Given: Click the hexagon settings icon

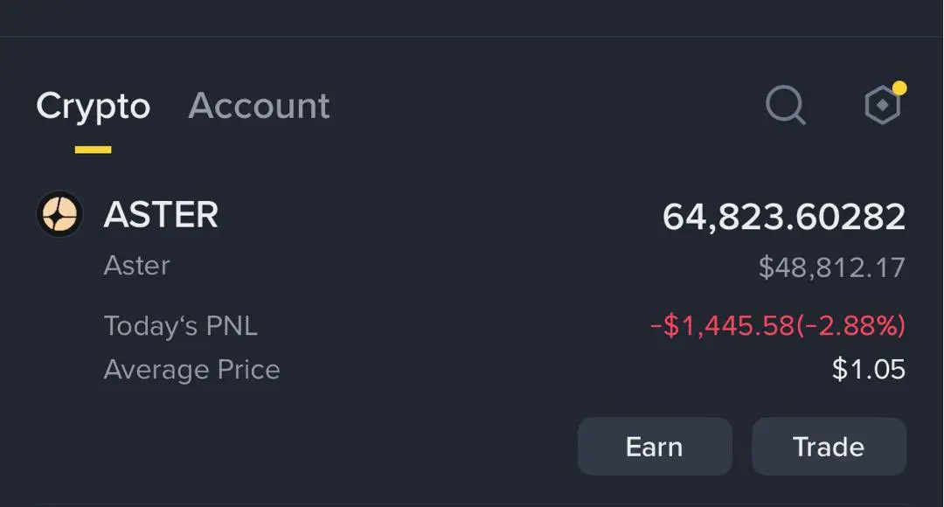Looking at the screenshot, I should tap(881, 107).
